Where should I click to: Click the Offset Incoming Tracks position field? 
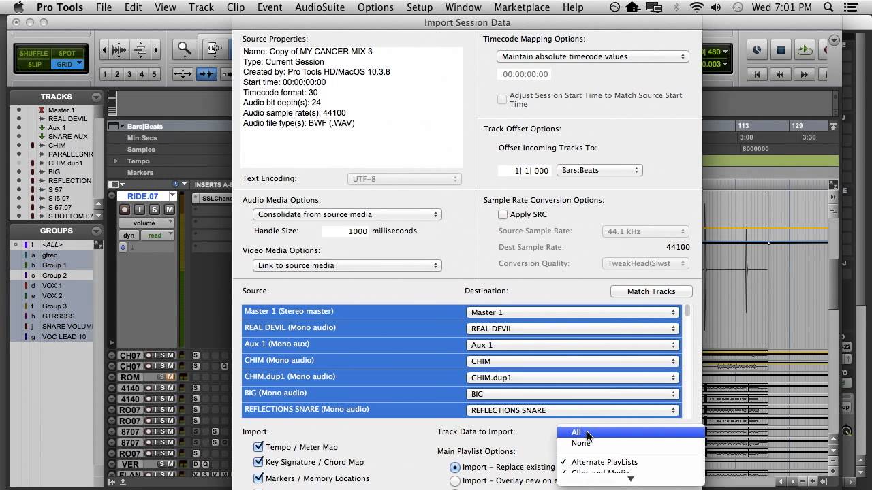click(524, 171)
